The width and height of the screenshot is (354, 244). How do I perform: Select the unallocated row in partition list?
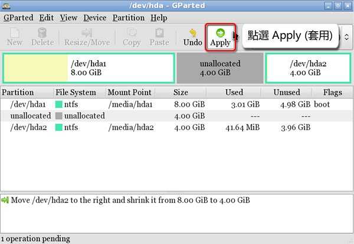tap(176, 116)
